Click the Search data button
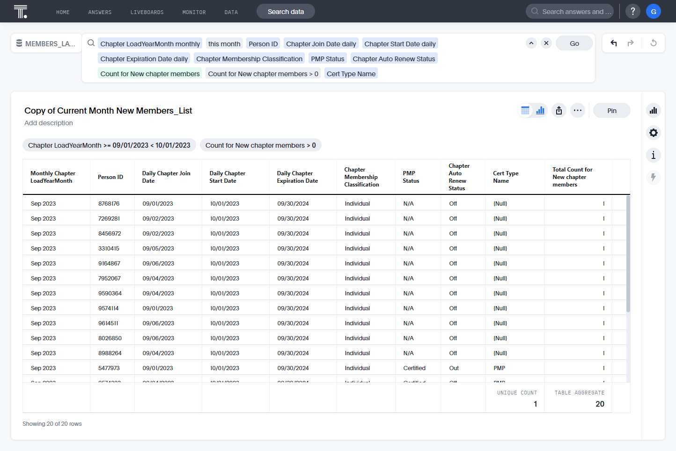 286,11
